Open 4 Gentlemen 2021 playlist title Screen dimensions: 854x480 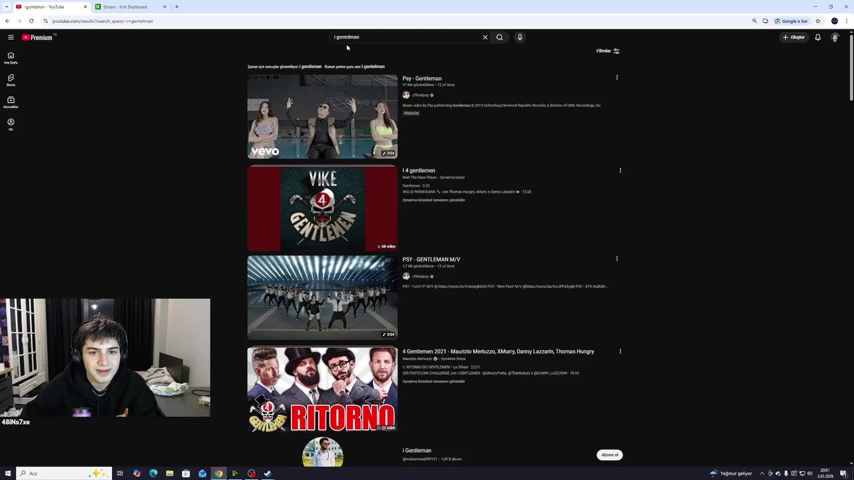tap(498, 351)
